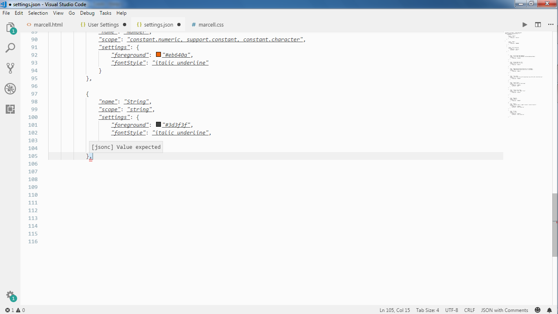Change encoding from UTF-8
The height and width of the screenshot is (314, 558).
[x=451, y=310]
